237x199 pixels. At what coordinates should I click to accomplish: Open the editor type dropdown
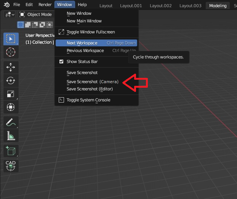[x=10, y=14]
